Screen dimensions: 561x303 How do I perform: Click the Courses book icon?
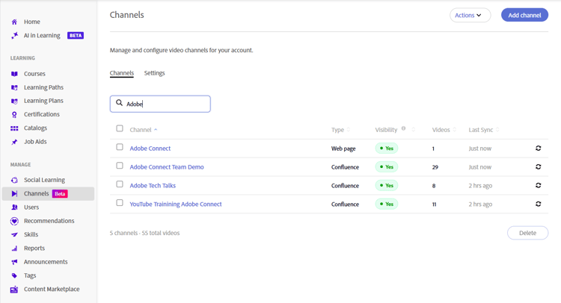14,74
